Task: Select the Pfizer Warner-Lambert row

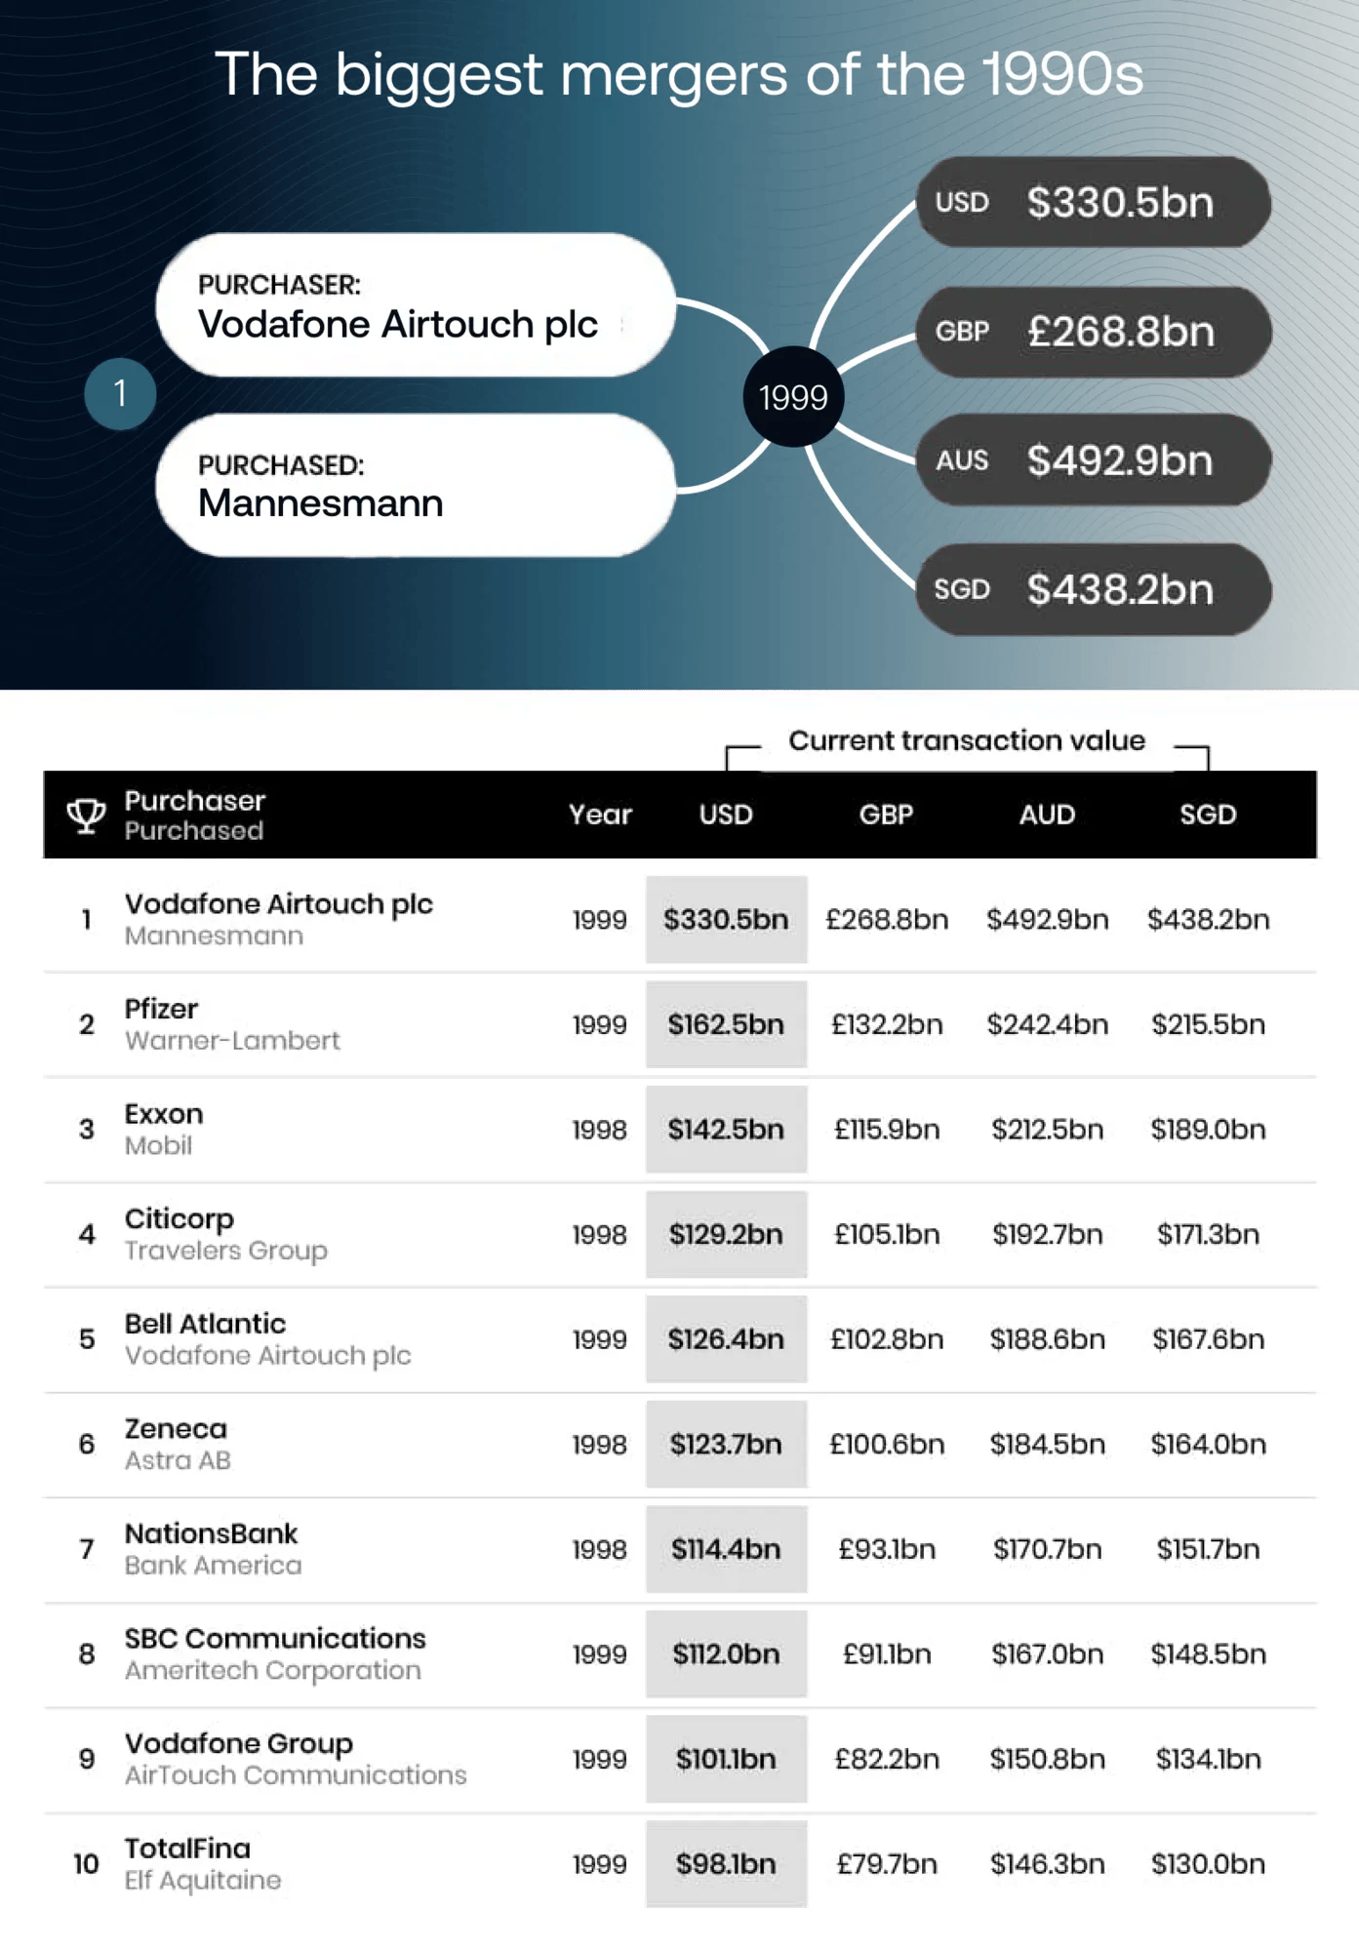Action: 680,1024
